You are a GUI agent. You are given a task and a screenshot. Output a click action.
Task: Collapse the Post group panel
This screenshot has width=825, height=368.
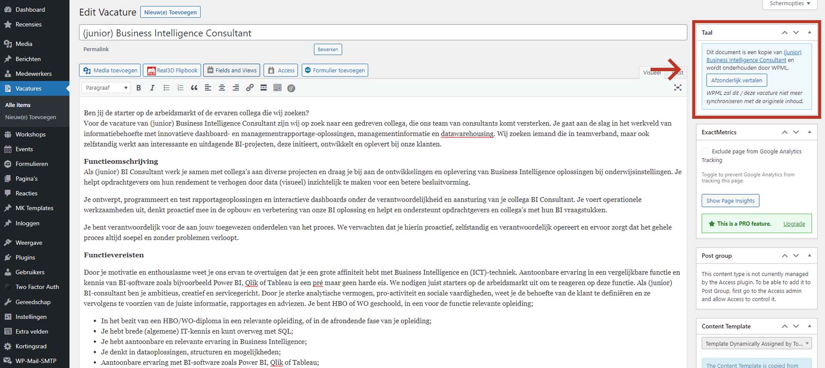click(810, 256)
